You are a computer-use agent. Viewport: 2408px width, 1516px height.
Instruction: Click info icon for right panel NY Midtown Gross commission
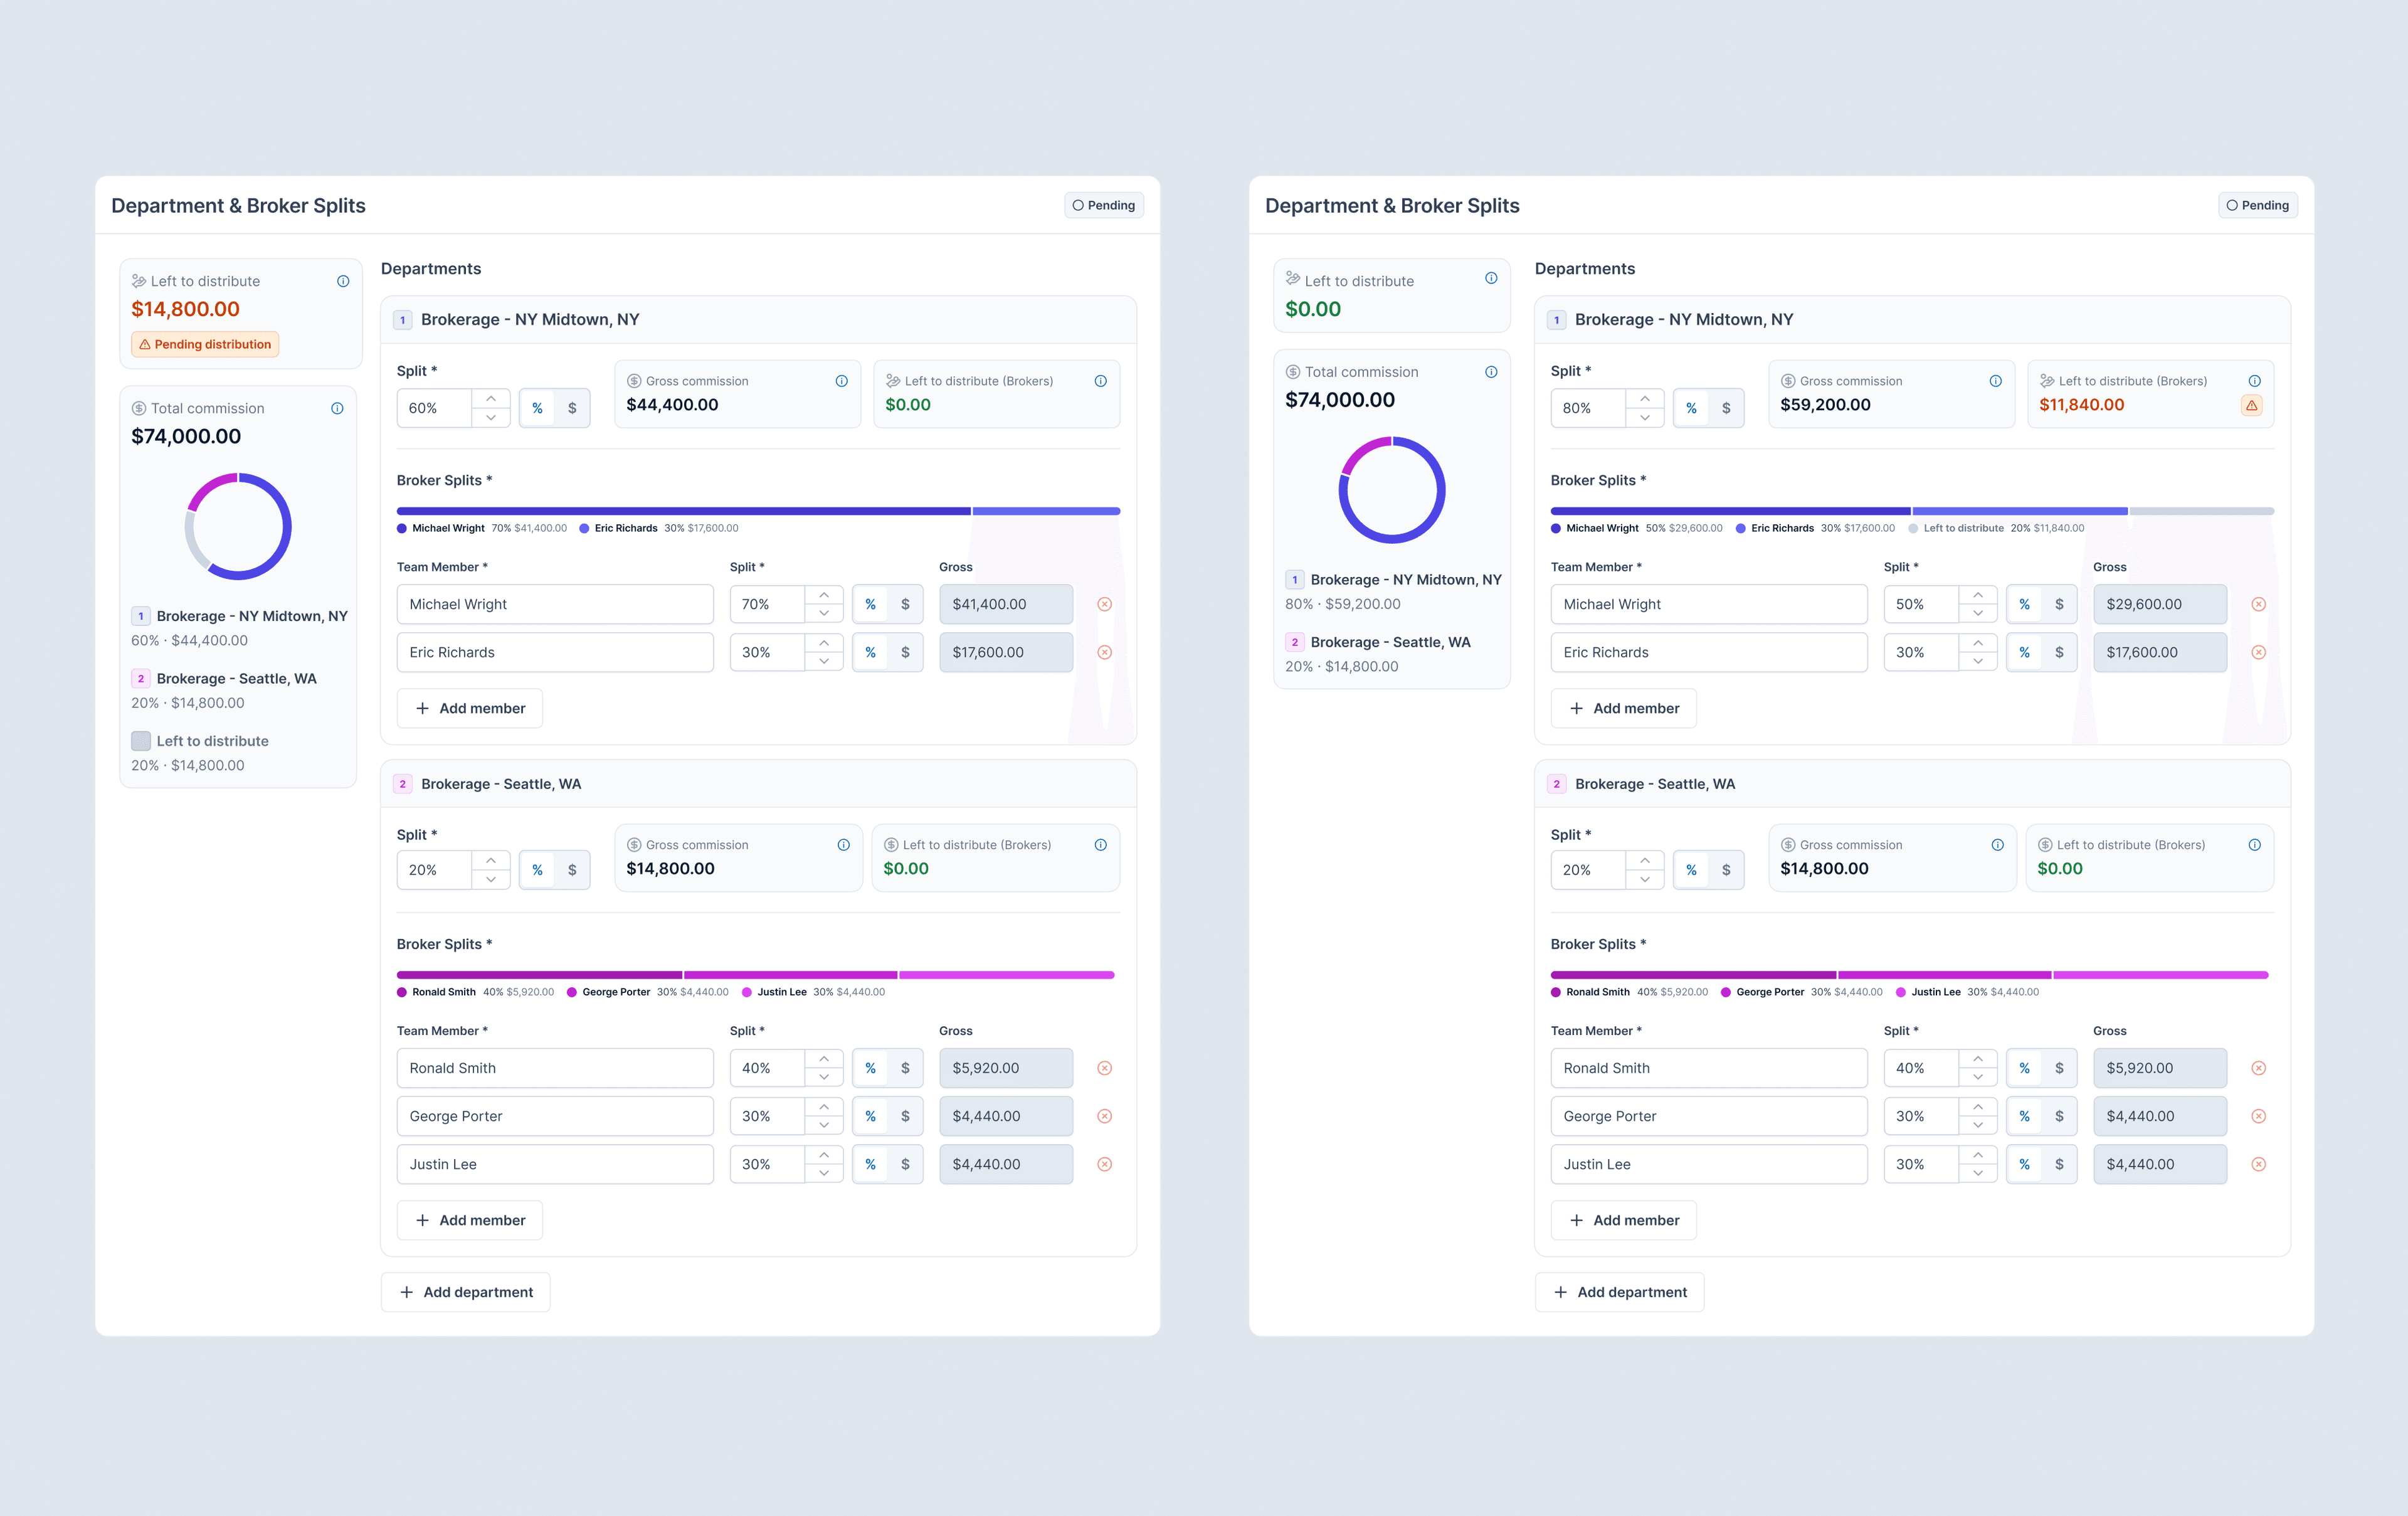coord(1995,381)
